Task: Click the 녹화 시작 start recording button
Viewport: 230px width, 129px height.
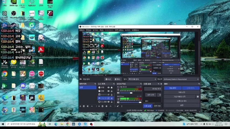Action: tap(182, 92)
